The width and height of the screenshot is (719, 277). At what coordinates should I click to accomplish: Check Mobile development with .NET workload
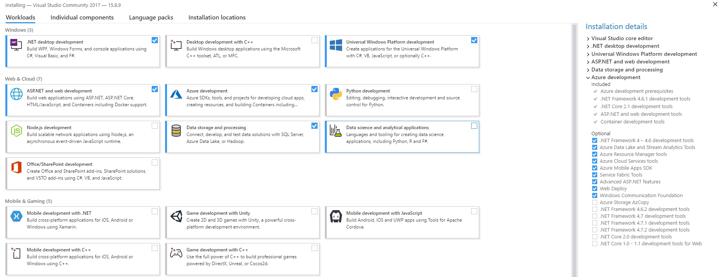click(155, 211)
